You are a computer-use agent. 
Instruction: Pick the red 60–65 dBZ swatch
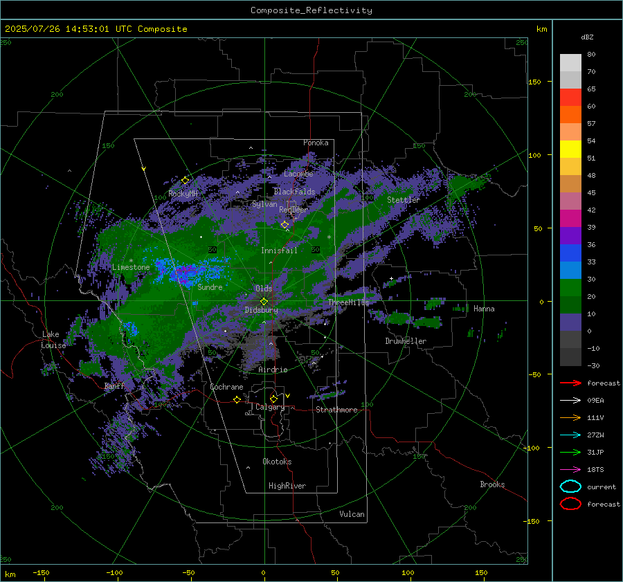(570, 98)
